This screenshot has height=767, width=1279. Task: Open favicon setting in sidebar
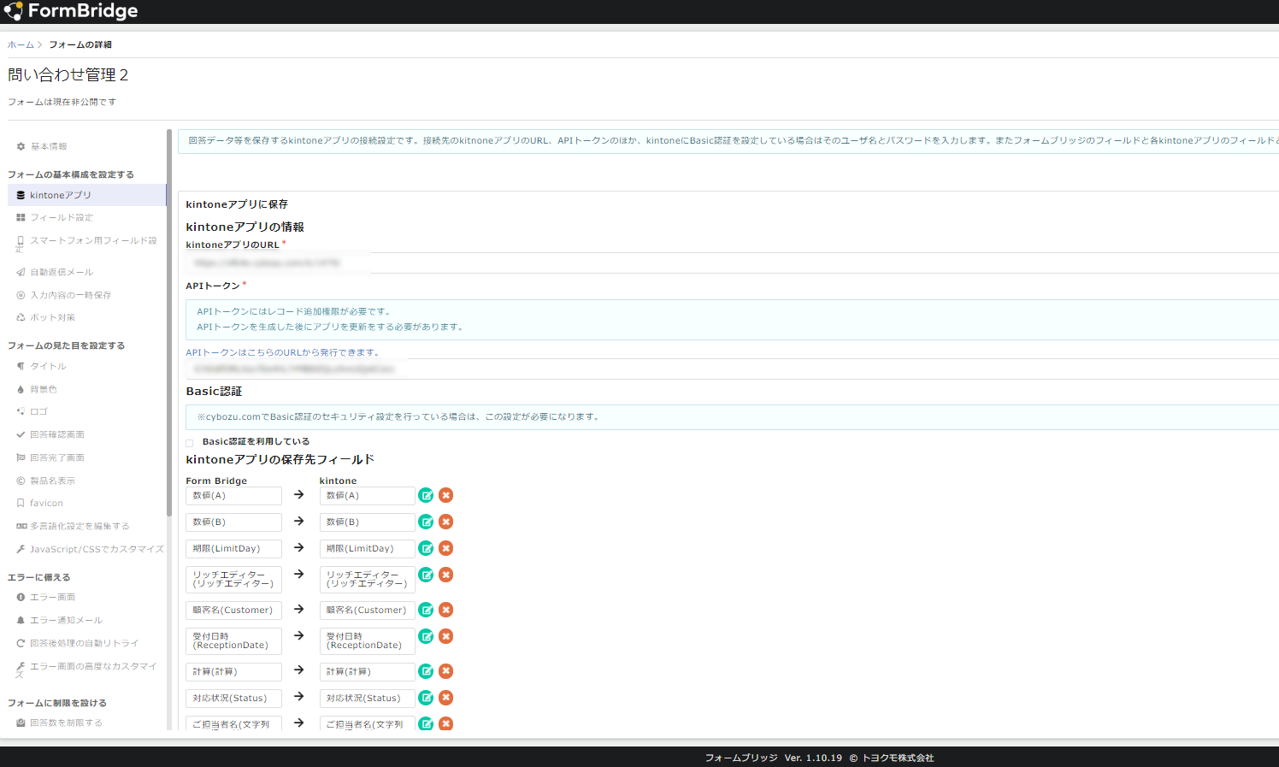click(46, 503)
